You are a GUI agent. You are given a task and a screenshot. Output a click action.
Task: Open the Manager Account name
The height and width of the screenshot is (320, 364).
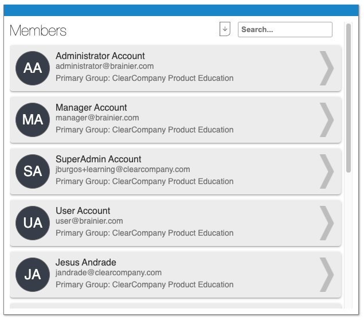[x=91, y=107]
